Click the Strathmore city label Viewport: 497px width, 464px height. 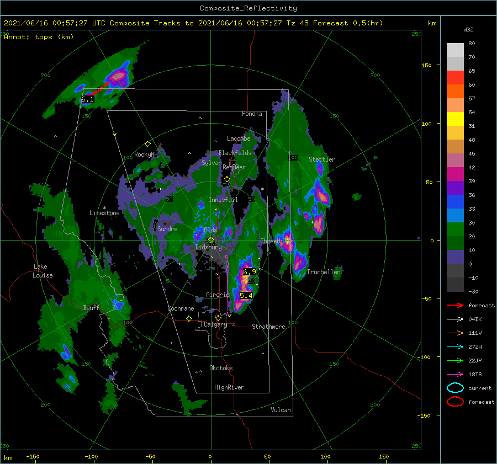[268, 327]
